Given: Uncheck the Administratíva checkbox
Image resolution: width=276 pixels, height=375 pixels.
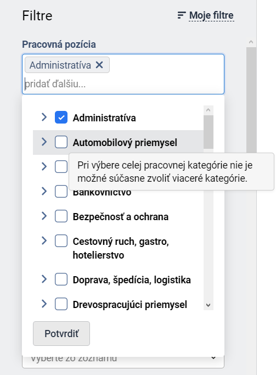Looking at the screenshot, I should 61,117.
